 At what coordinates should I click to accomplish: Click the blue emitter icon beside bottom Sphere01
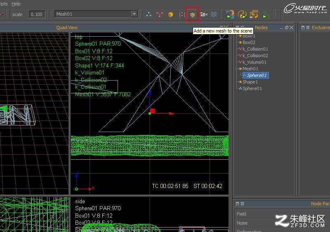coord(240,88)
